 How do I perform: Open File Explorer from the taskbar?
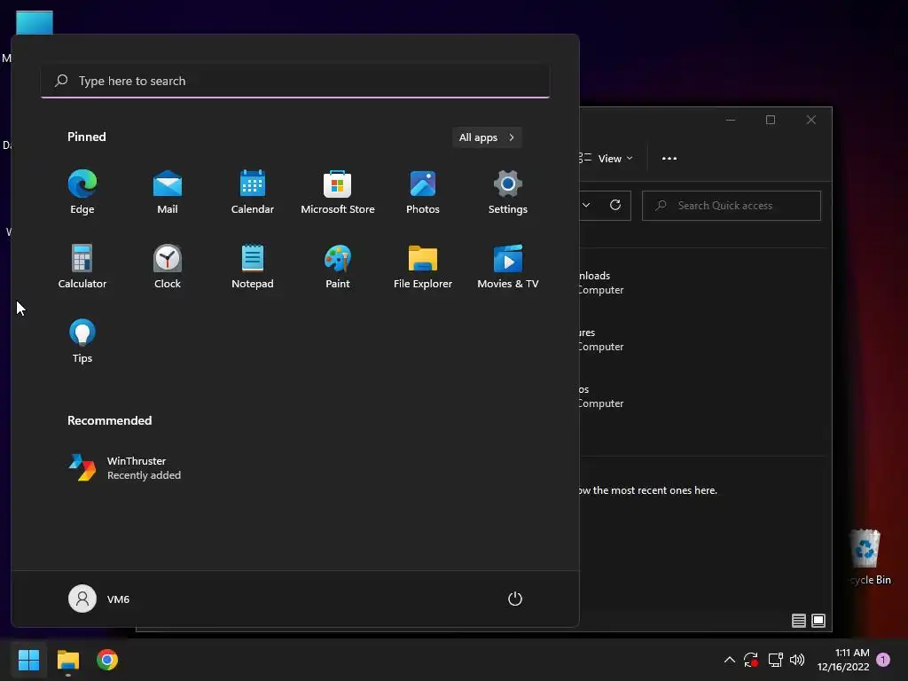(x=67, y=660)
